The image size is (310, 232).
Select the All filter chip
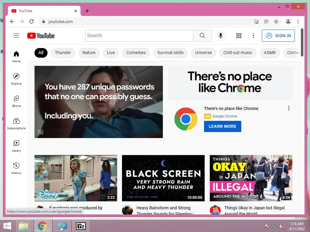point(41,53)
